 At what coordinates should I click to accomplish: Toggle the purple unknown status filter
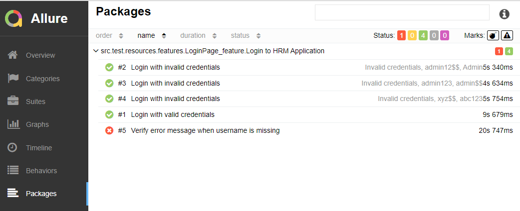click(444, 35)
